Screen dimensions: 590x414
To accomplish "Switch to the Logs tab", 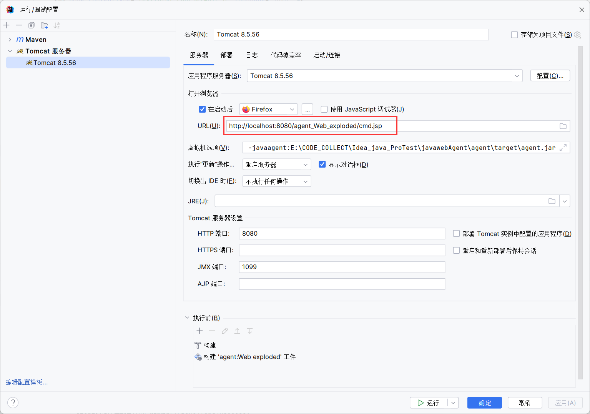I will [252, 55].
